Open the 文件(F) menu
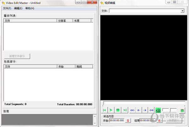Screen dimensions: 189x127 pos(7,8)
